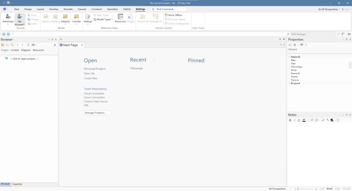352x191 pixels.
Task: Click the hyperlink globe icon in Notes
Action: (x=332, y=120)
